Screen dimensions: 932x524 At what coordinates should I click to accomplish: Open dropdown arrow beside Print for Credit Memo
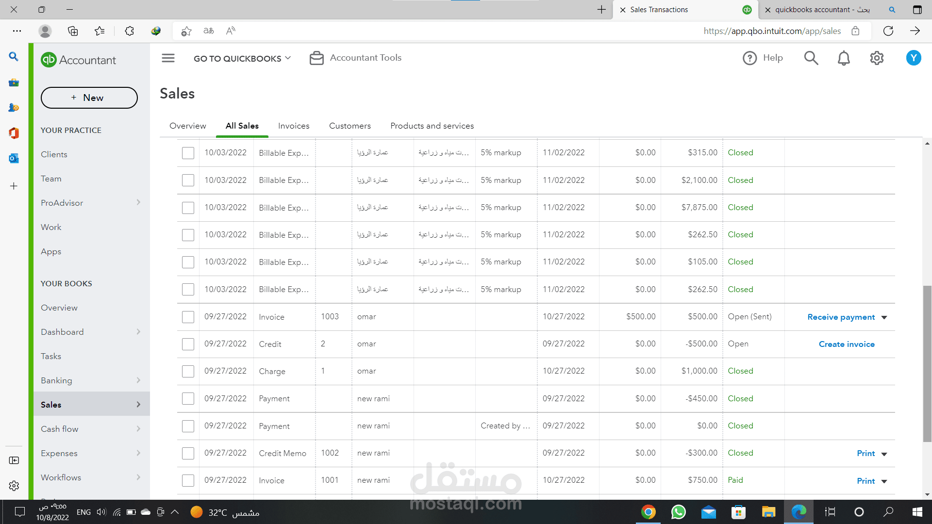point(884,454)
